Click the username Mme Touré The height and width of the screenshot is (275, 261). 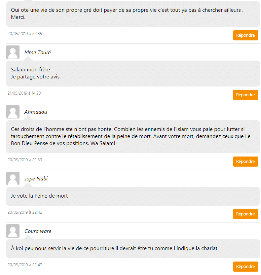pyautogui.click(x=38, y=53)
